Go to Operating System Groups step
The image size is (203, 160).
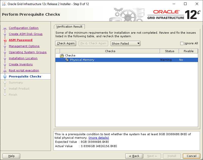(x=28, y=52)
